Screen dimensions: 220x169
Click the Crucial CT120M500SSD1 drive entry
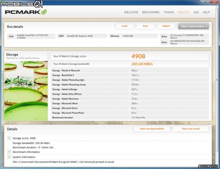tap(184, 36)
